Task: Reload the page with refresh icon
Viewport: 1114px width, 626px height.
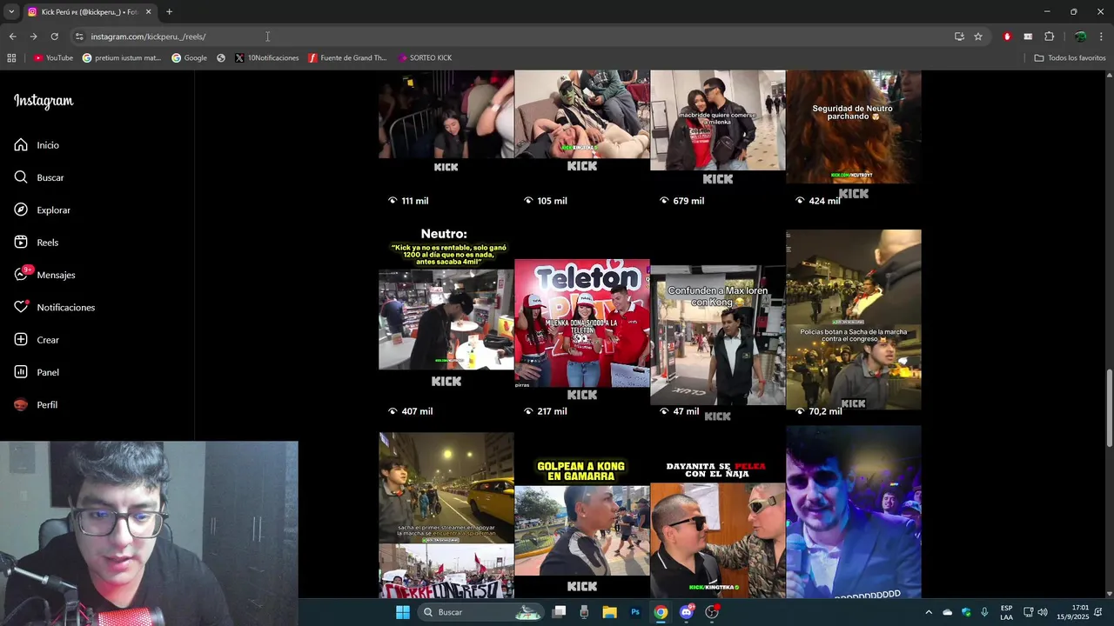Action: [54, 37]
